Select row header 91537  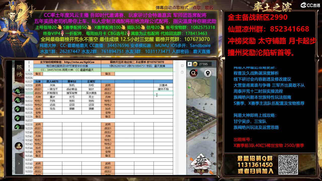pos(29,120)
